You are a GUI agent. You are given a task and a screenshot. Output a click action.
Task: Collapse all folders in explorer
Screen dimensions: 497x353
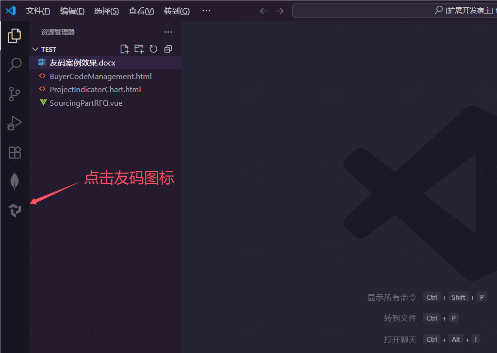click(168, 49)
